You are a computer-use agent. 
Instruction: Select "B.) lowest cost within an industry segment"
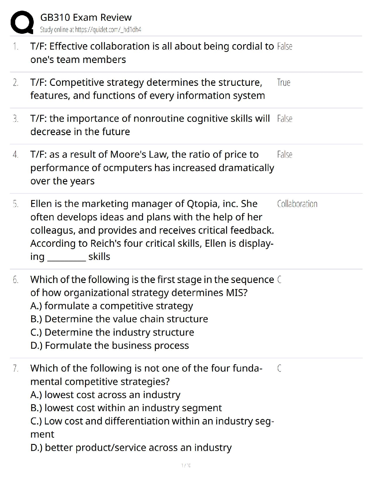tap(126, 408)
